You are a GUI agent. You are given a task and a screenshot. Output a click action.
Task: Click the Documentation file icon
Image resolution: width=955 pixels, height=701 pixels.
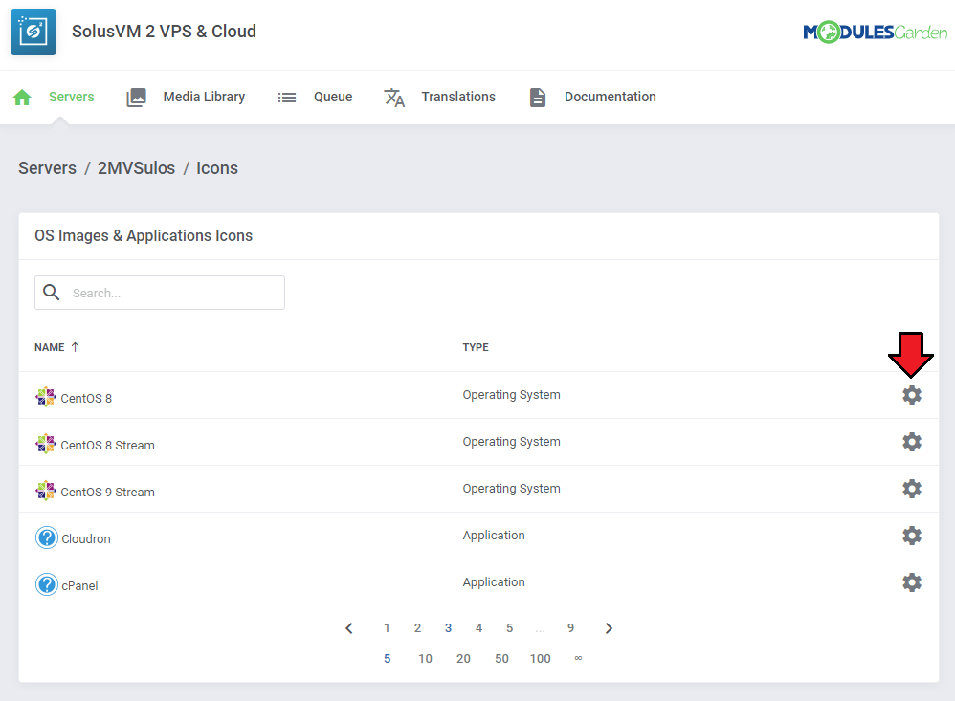[x=537, y=98]
